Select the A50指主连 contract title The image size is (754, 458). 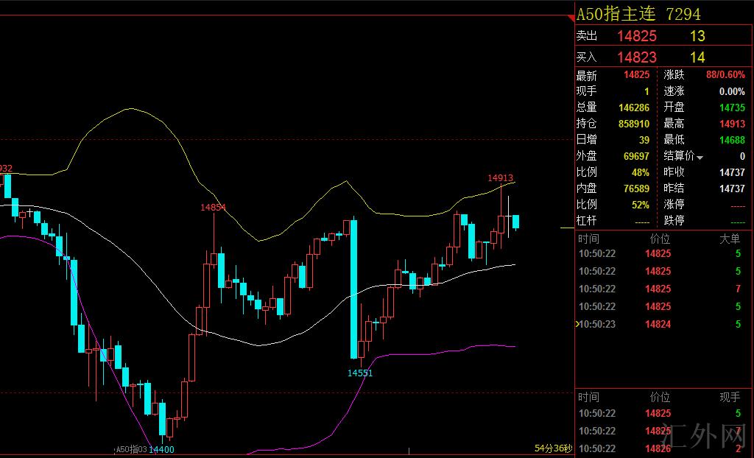click(x=616, y=14)
